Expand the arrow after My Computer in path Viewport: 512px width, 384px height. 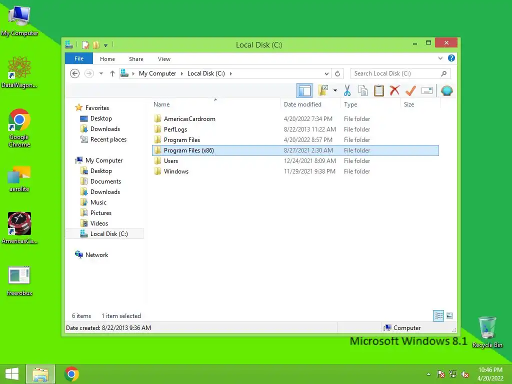(182, 73)
